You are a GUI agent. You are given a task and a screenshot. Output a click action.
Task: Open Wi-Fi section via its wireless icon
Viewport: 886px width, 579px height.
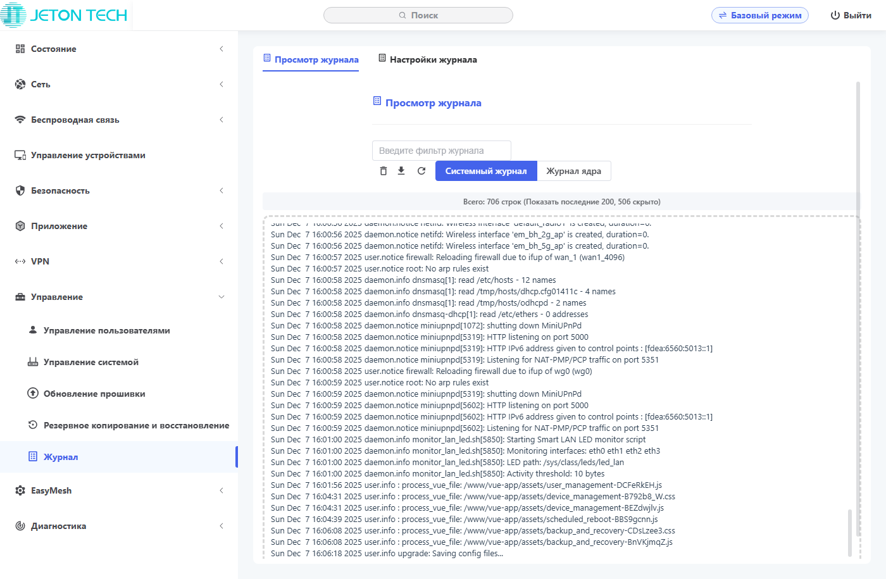(20, 120)
